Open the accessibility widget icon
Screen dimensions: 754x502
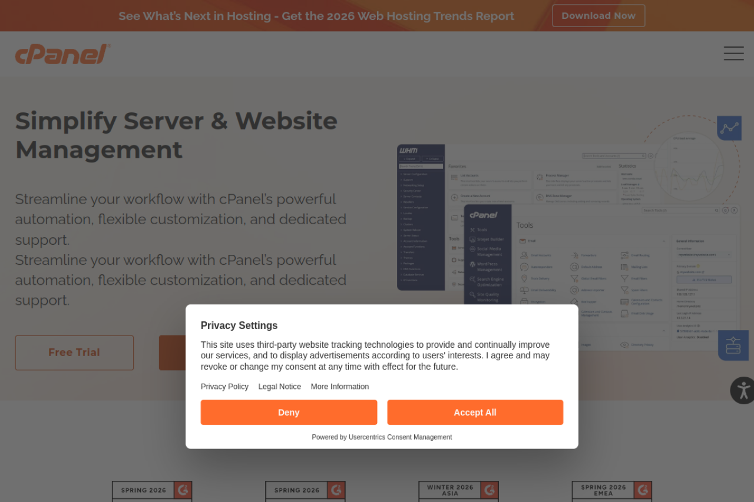[x=743, y=390]
